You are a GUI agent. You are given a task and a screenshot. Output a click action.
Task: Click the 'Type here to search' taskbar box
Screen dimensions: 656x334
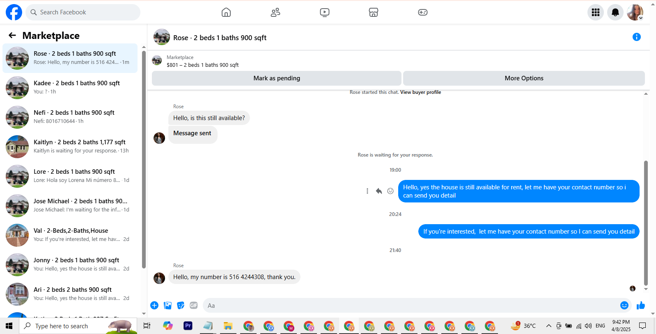[78, 326]
